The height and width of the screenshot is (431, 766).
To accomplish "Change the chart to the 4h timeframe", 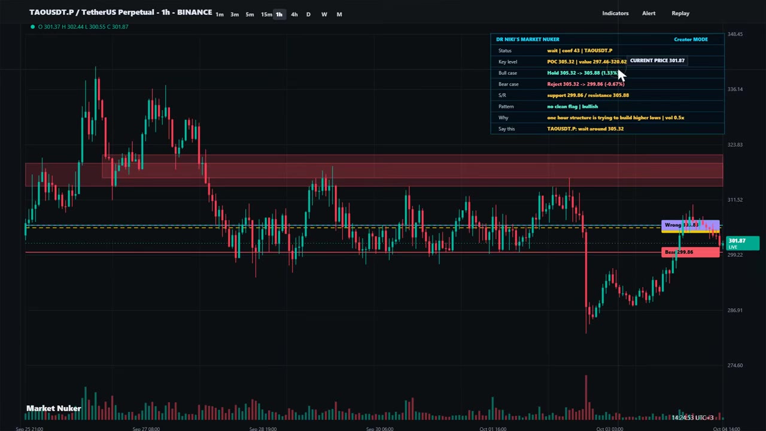I will click(294, 14).
